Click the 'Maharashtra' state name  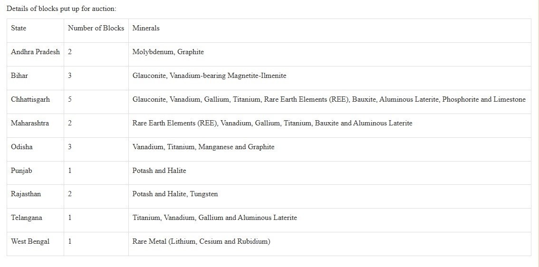coord(29,123)
